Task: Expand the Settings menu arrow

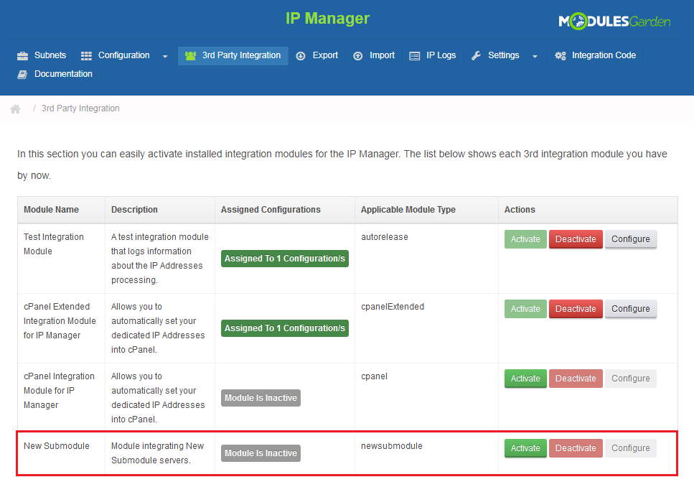Action: tap(535, 56)
